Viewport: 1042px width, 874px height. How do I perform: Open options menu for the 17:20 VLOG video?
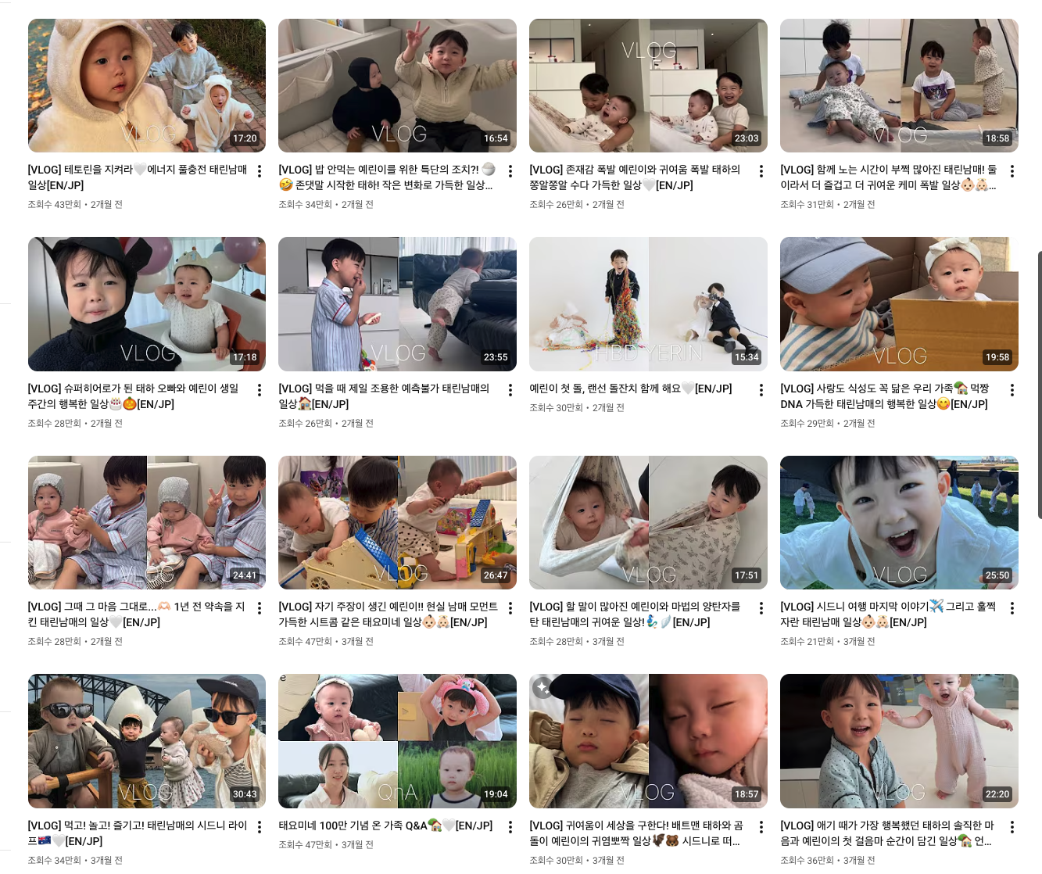(260, 171)
